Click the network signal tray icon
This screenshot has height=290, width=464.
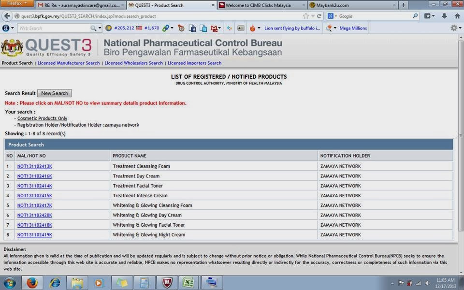(419, 283)
